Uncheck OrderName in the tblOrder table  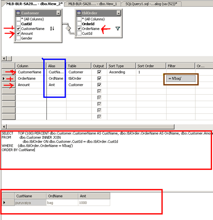pos(79,29)
